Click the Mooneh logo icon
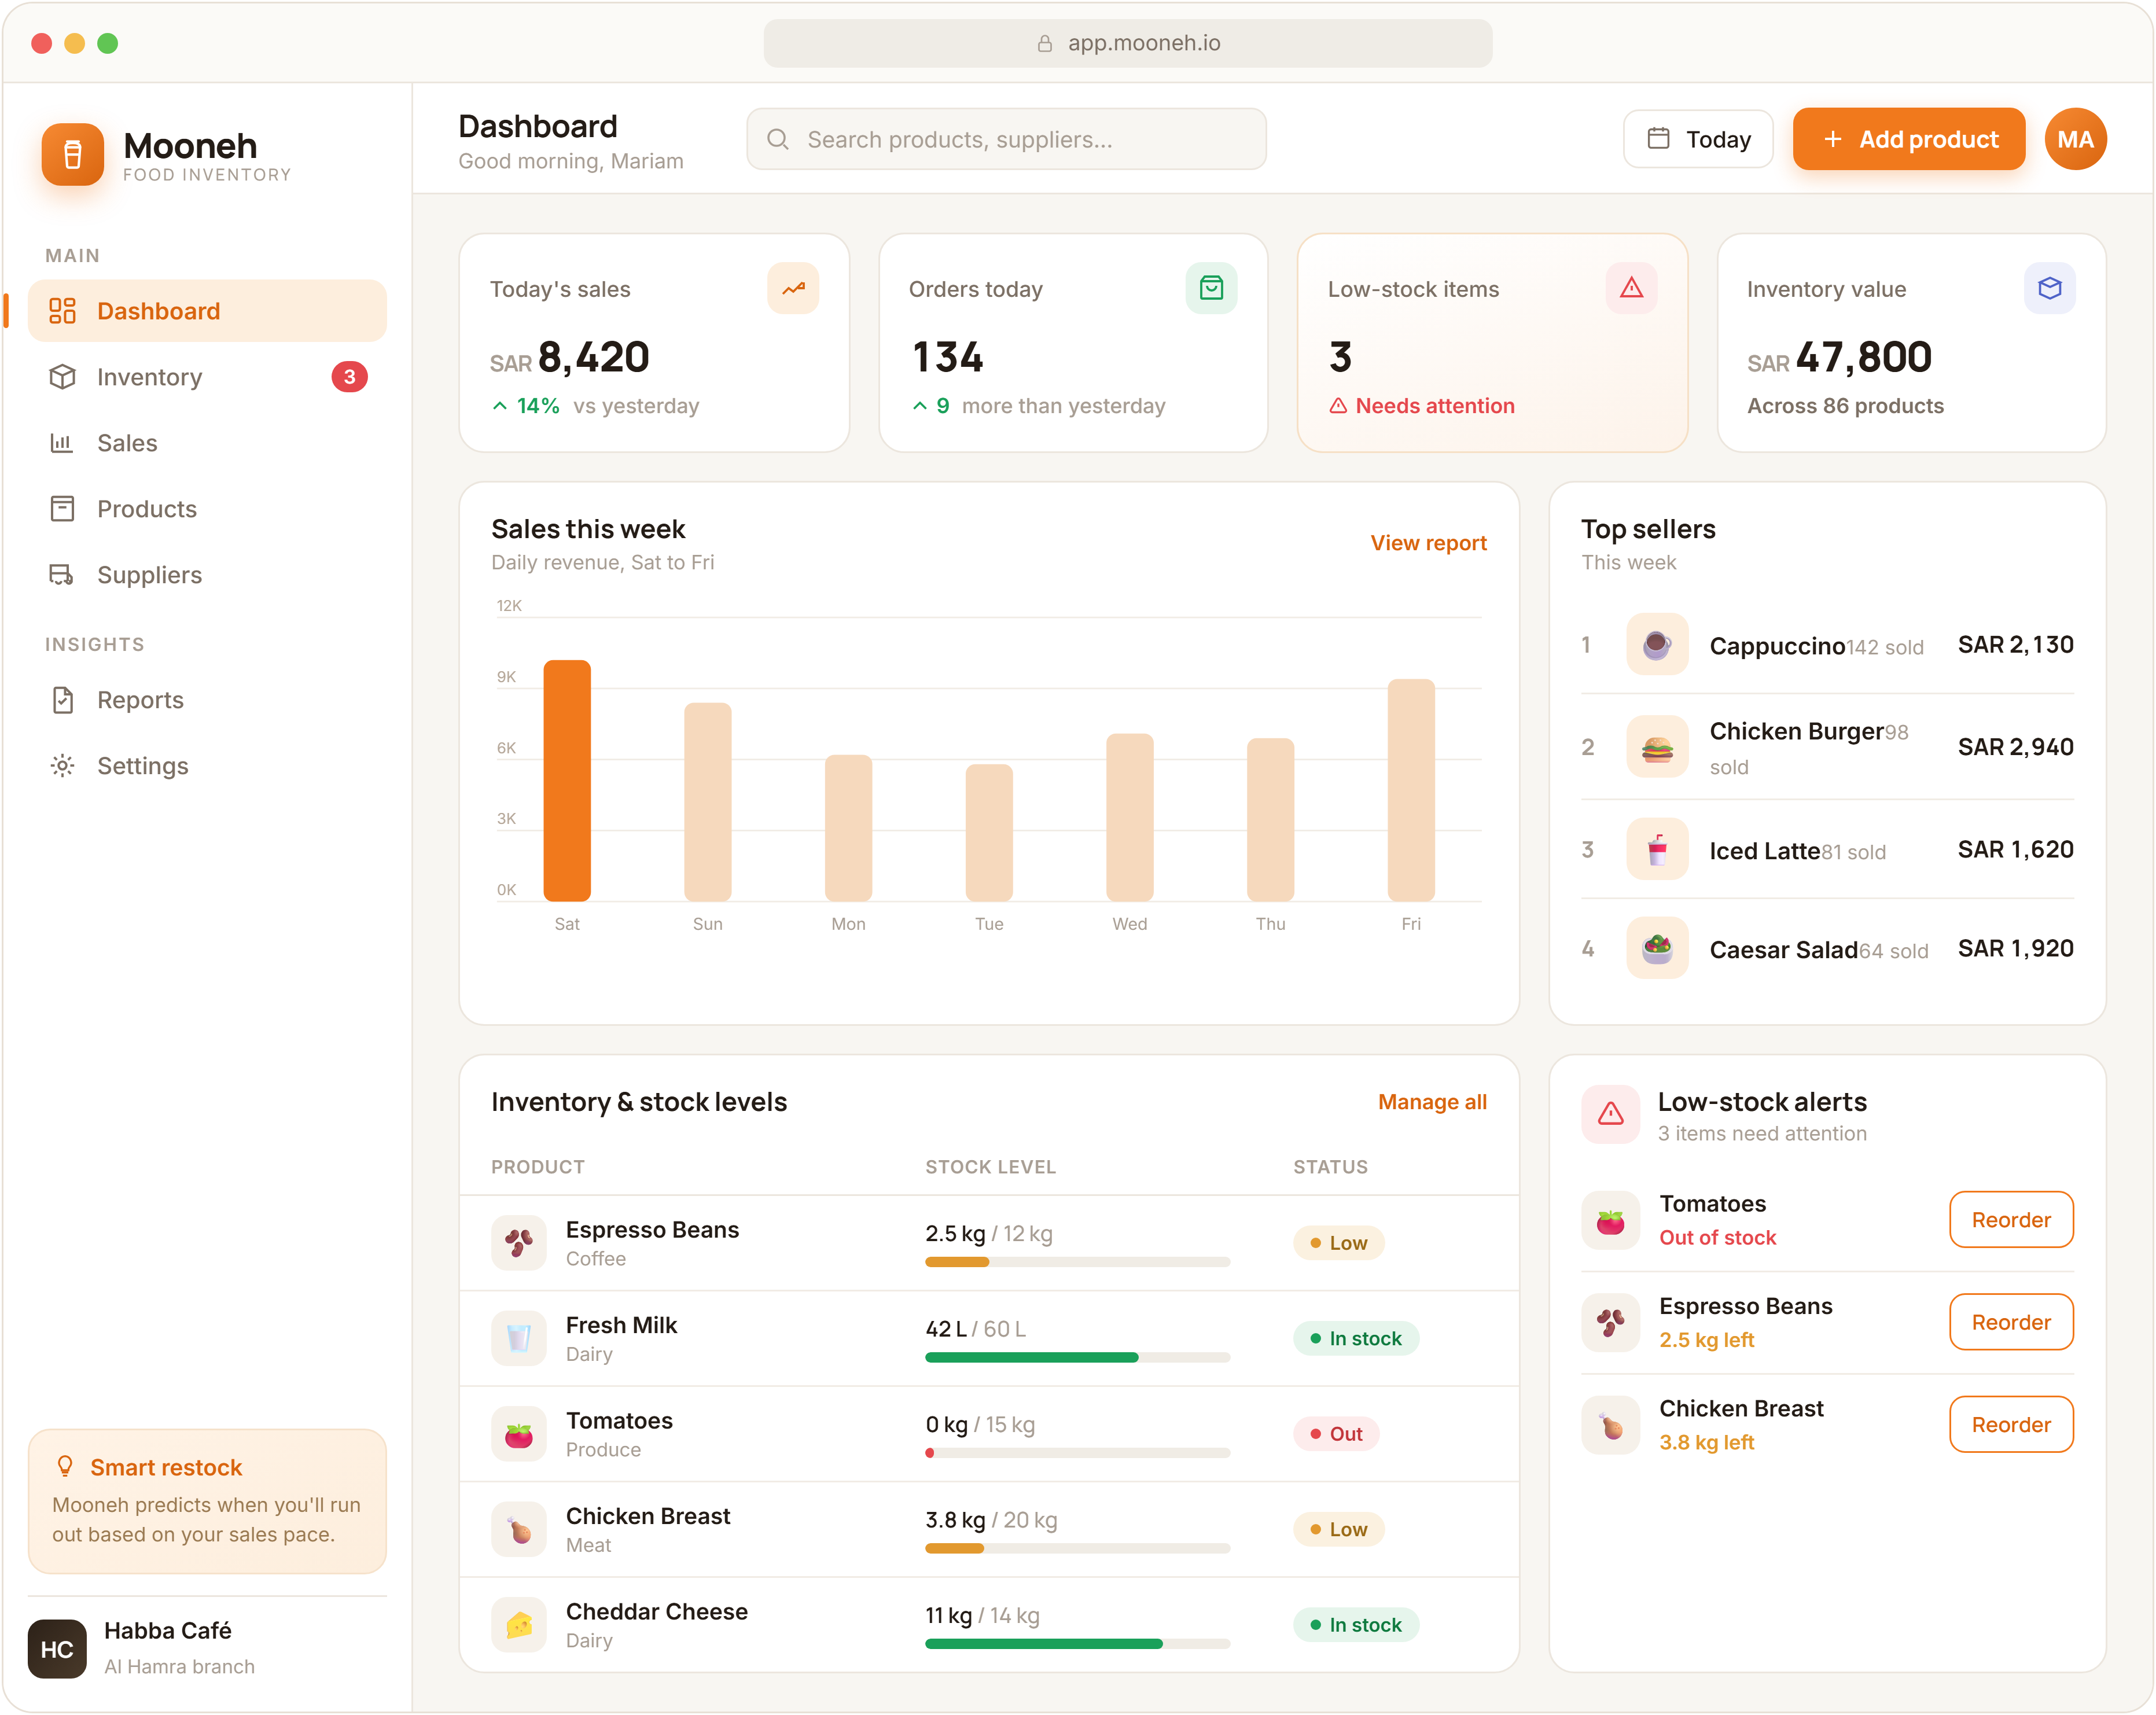This screenshot has height=1715, width=2156. (72, 155)
